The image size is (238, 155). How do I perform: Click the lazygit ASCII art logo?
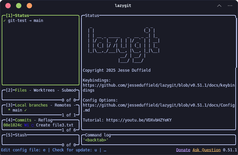(124, 45)
